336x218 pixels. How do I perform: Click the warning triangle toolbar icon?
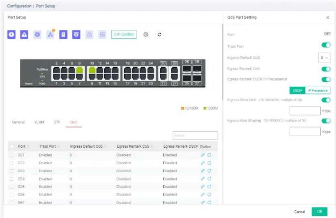coord(24,34)
